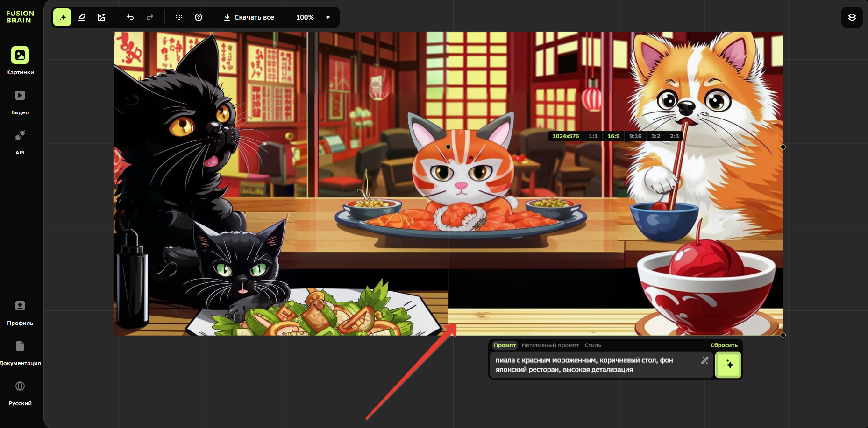Screen dimensions: 868x428
Task: Open the Видео section in the sidebar
Action: (20, 102)
